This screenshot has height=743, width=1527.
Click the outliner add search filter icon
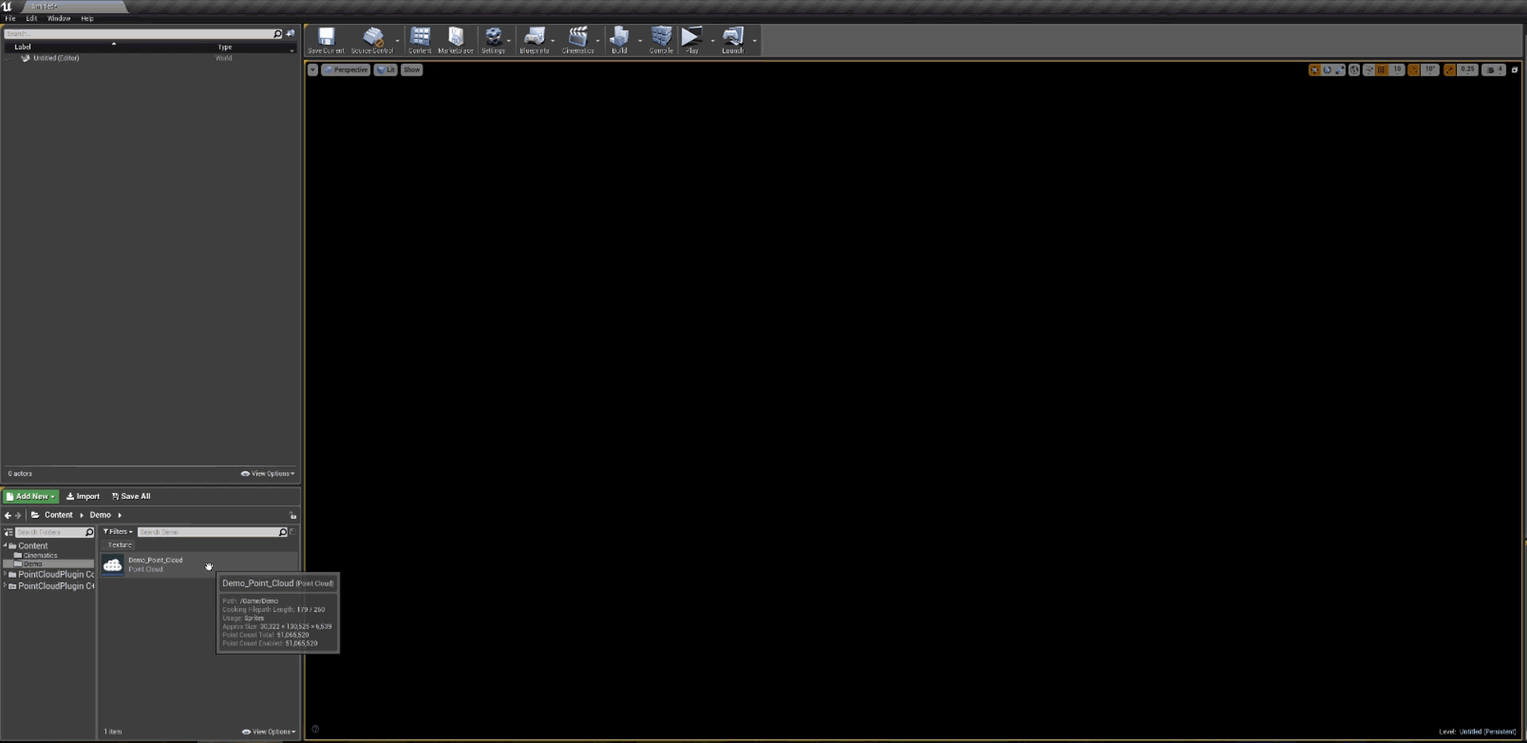[x=290, y=33]
